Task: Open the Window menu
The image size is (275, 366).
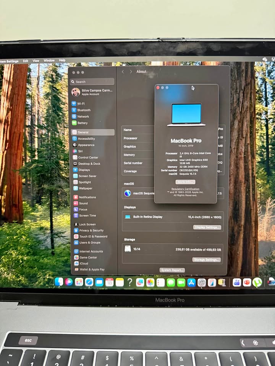Action: tap(49, 61)
